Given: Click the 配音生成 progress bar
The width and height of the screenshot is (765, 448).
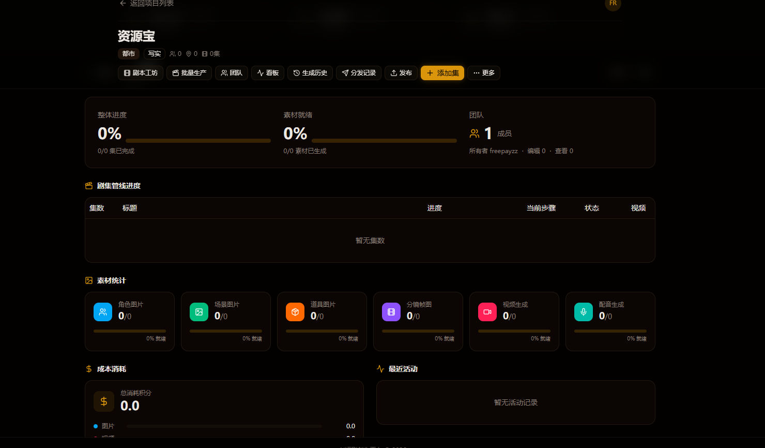Looking at the screenshot, I should click(x=610, y=331).
